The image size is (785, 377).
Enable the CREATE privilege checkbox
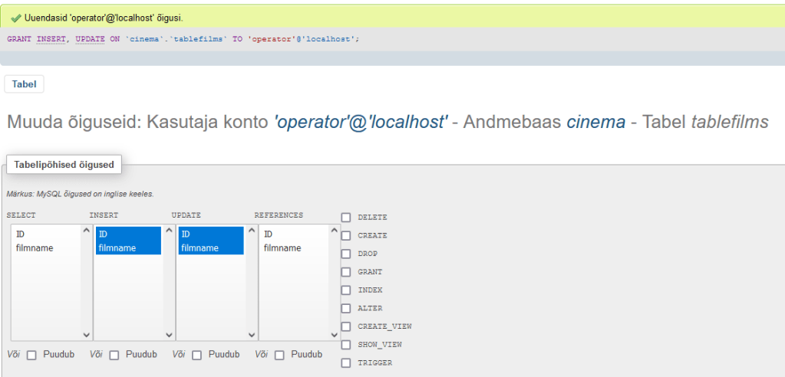pos(346,236)
